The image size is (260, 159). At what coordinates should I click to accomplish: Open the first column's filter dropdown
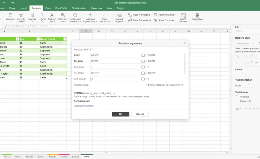click(x=17, y=39)
